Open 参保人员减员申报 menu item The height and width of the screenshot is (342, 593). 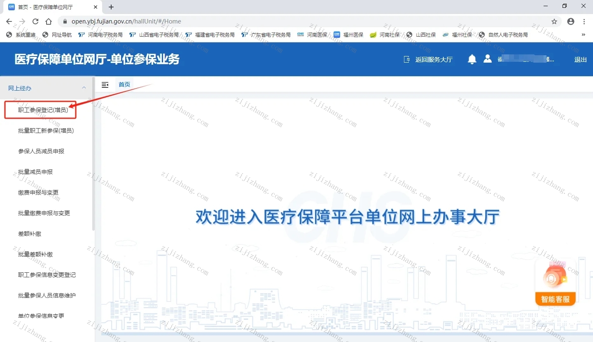tap(41, 151)
